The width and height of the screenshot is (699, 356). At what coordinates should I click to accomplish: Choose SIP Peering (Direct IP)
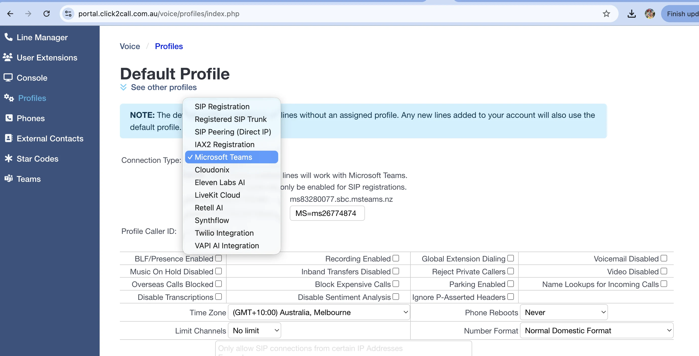coord(231,132)
